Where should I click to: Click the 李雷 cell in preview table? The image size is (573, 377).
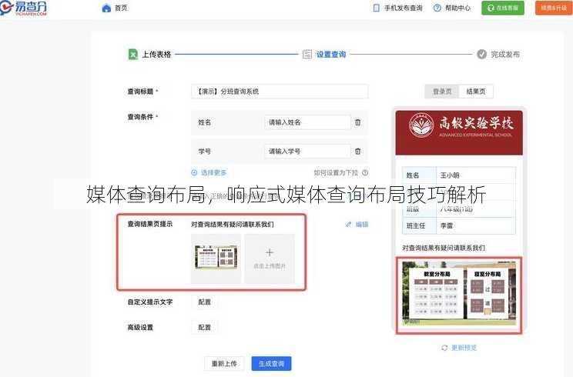tap(476, 225)
